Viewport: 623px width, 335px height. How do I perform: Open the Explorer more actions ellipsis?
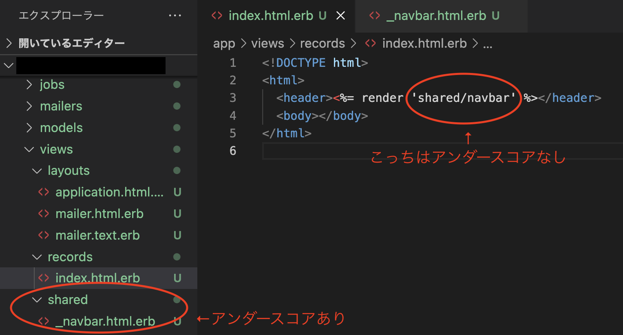pos(175,15)
